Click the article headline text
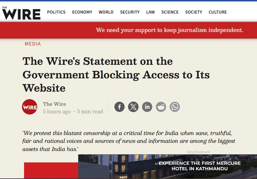Image resolution: width=257 pixels, height=179 pixels. 116,75
